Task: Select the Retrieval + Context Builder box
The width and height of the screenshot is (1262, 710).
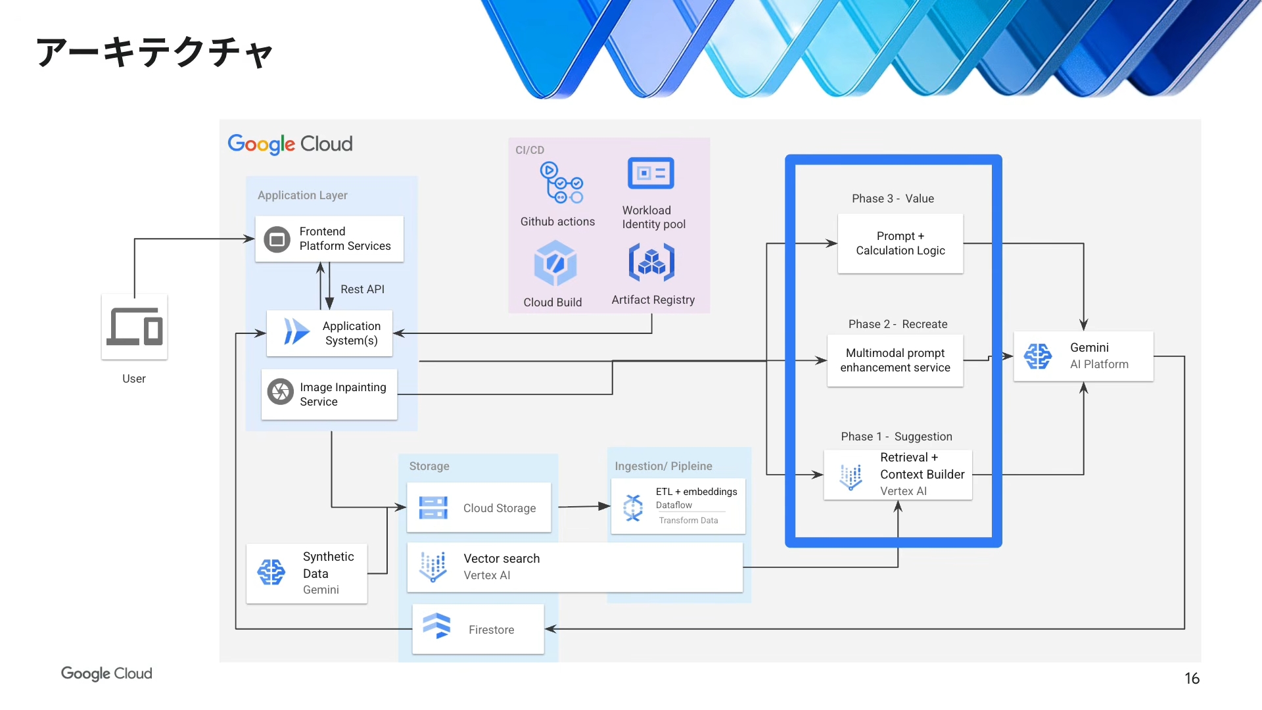Action: (898, 475)
